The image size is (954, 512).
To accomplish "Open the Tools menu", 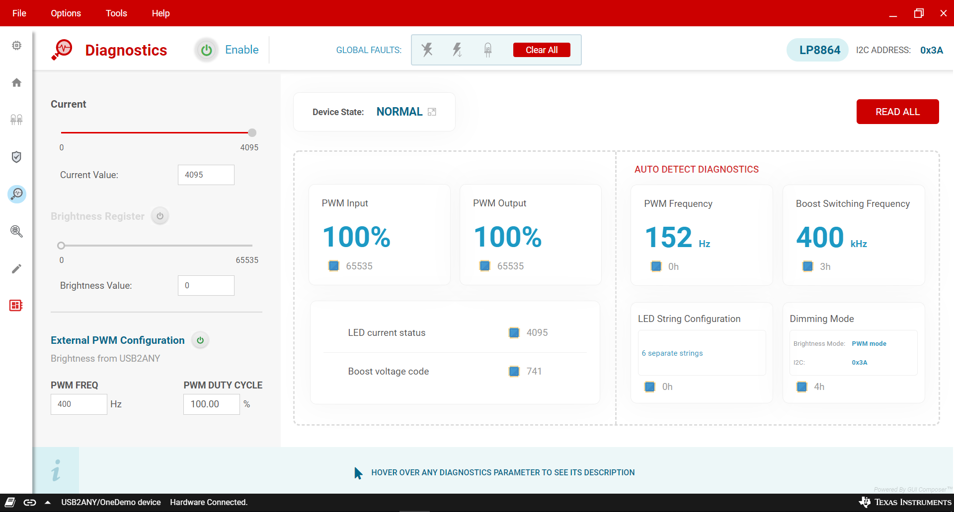I will pos(116,13).
